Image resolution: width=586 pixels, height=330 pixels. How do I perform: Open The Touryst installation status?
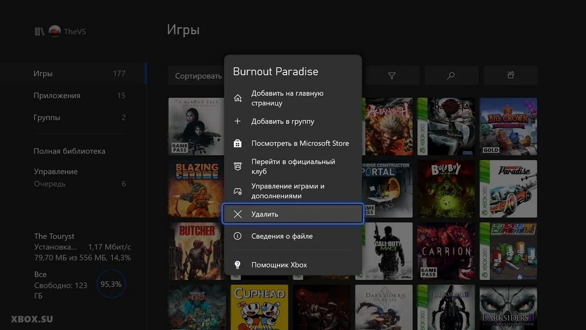pos(82,247)
